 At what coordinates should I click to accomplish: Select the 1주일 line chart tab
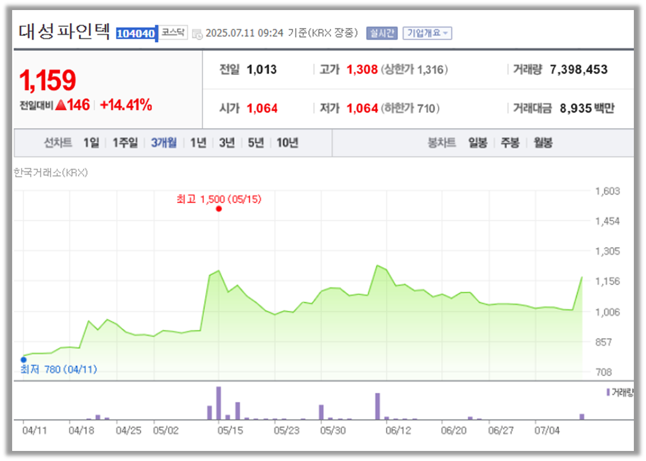click(x=125, y=142)
